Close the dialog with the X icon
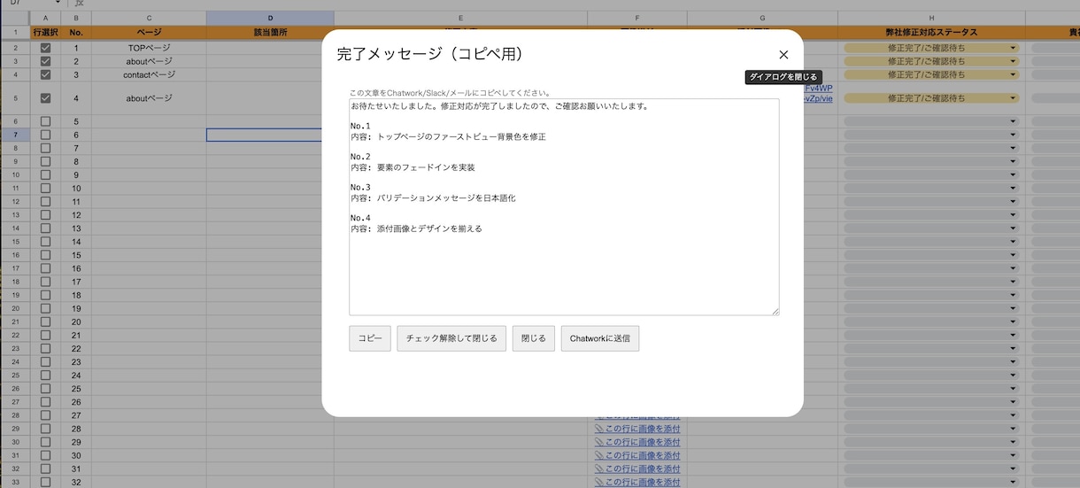This screenshot has height=488, width=1080. pyautogui.click(x=783, y=55)
